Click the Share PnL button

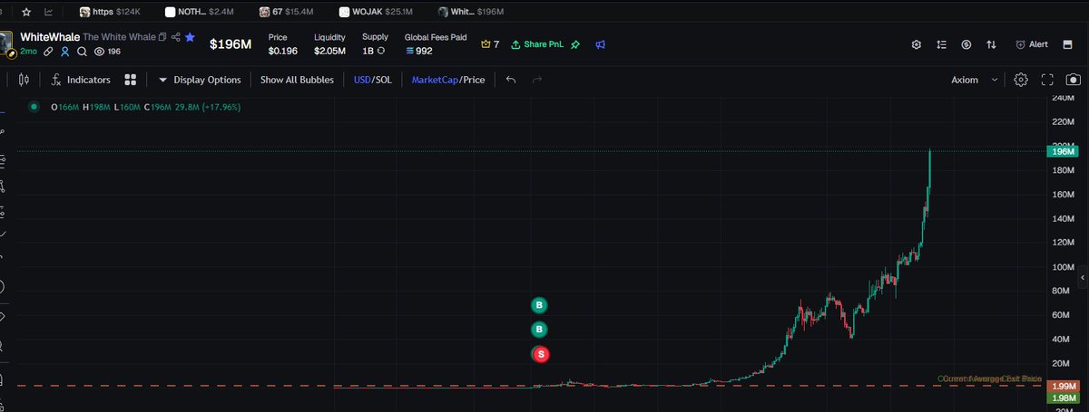click(539, 44)
